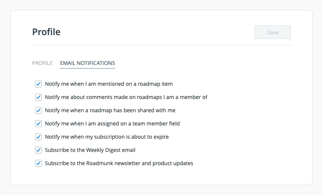The height and width of the screenshot is (195, 322).
Task: Uncheck the Weekly Digest email checkbox
Action: click(x=39, y=150)
